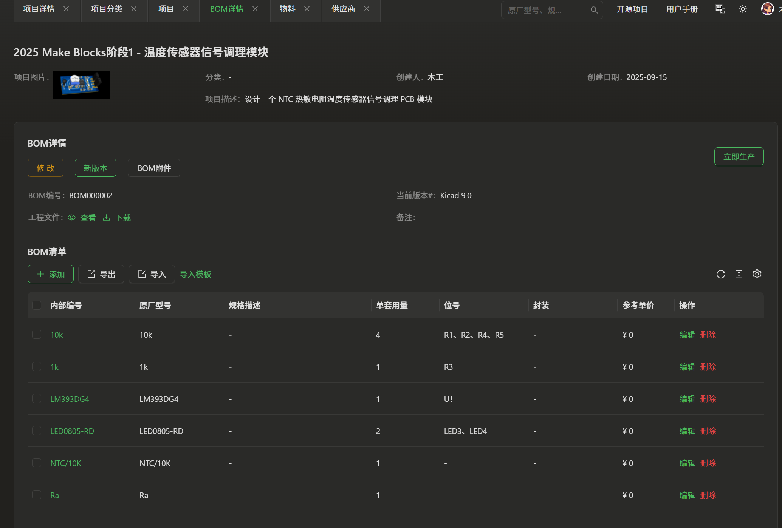This screenshot has height=528, width=782.
Task: Open the user avatar menu
Action: tap(767, 9)
